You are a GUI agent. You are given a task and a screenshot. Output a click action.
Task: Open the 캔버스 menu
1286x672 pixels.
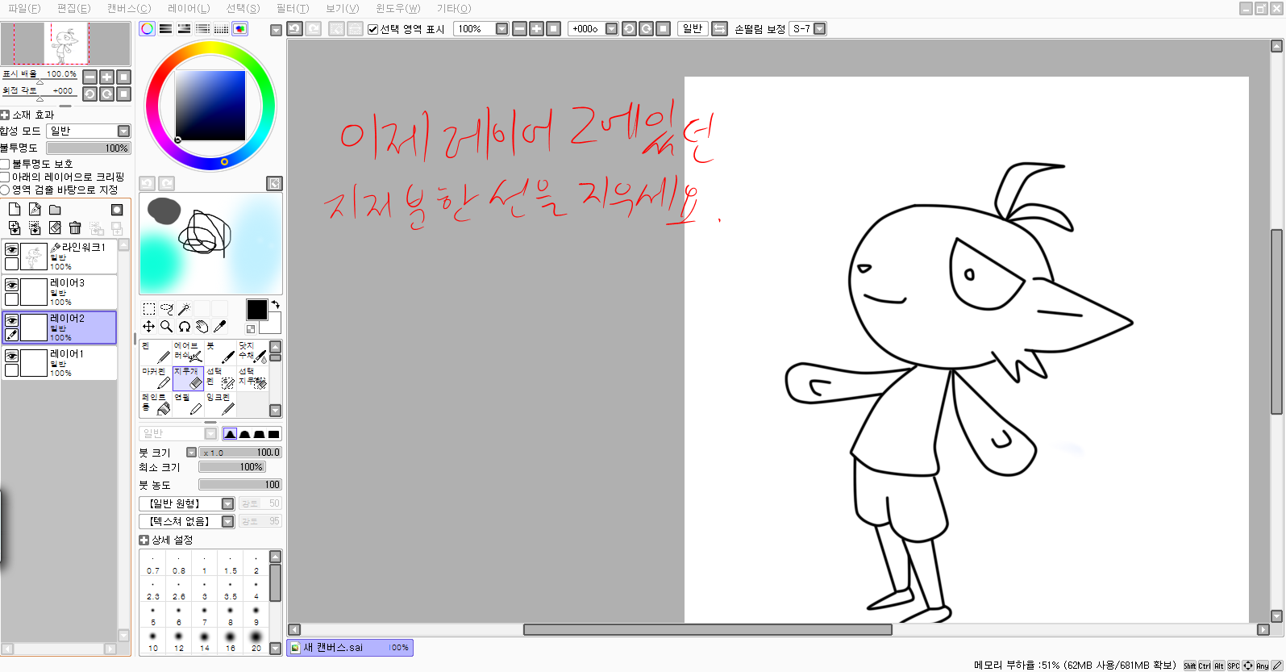coord(129,8)
